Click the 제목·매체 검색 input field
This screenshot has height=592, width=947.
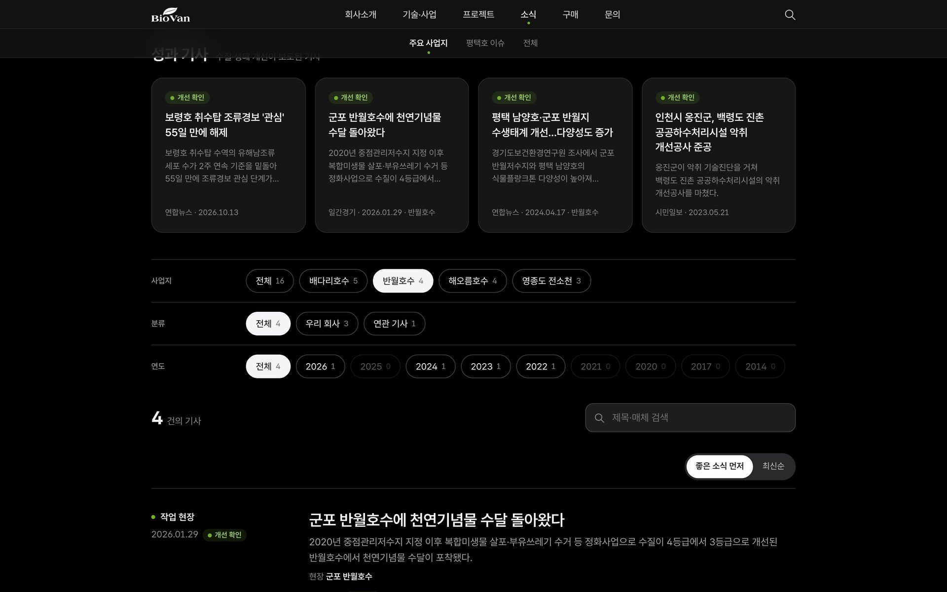point(691,418)
